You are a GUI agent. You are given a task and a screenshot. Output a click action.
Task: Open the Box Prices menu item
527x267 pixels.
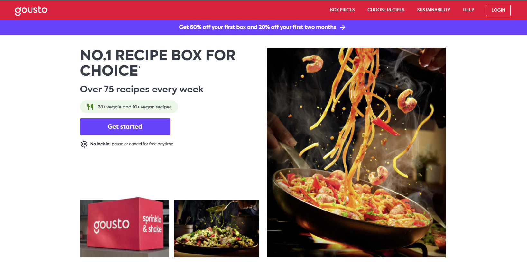(342, 10)
